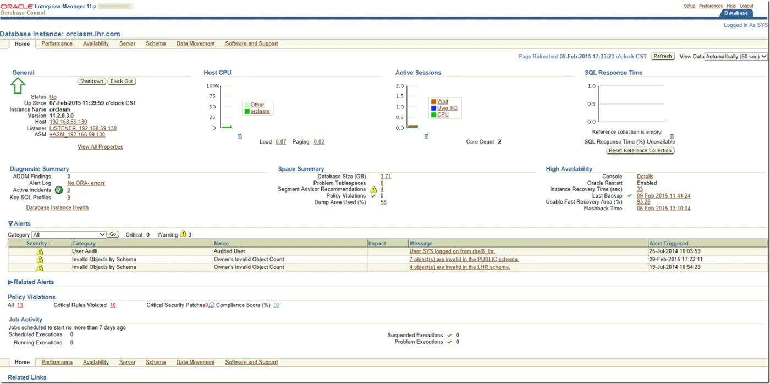
Task: Click the table icon beside SQL Response chart
Action: (672, 136)
